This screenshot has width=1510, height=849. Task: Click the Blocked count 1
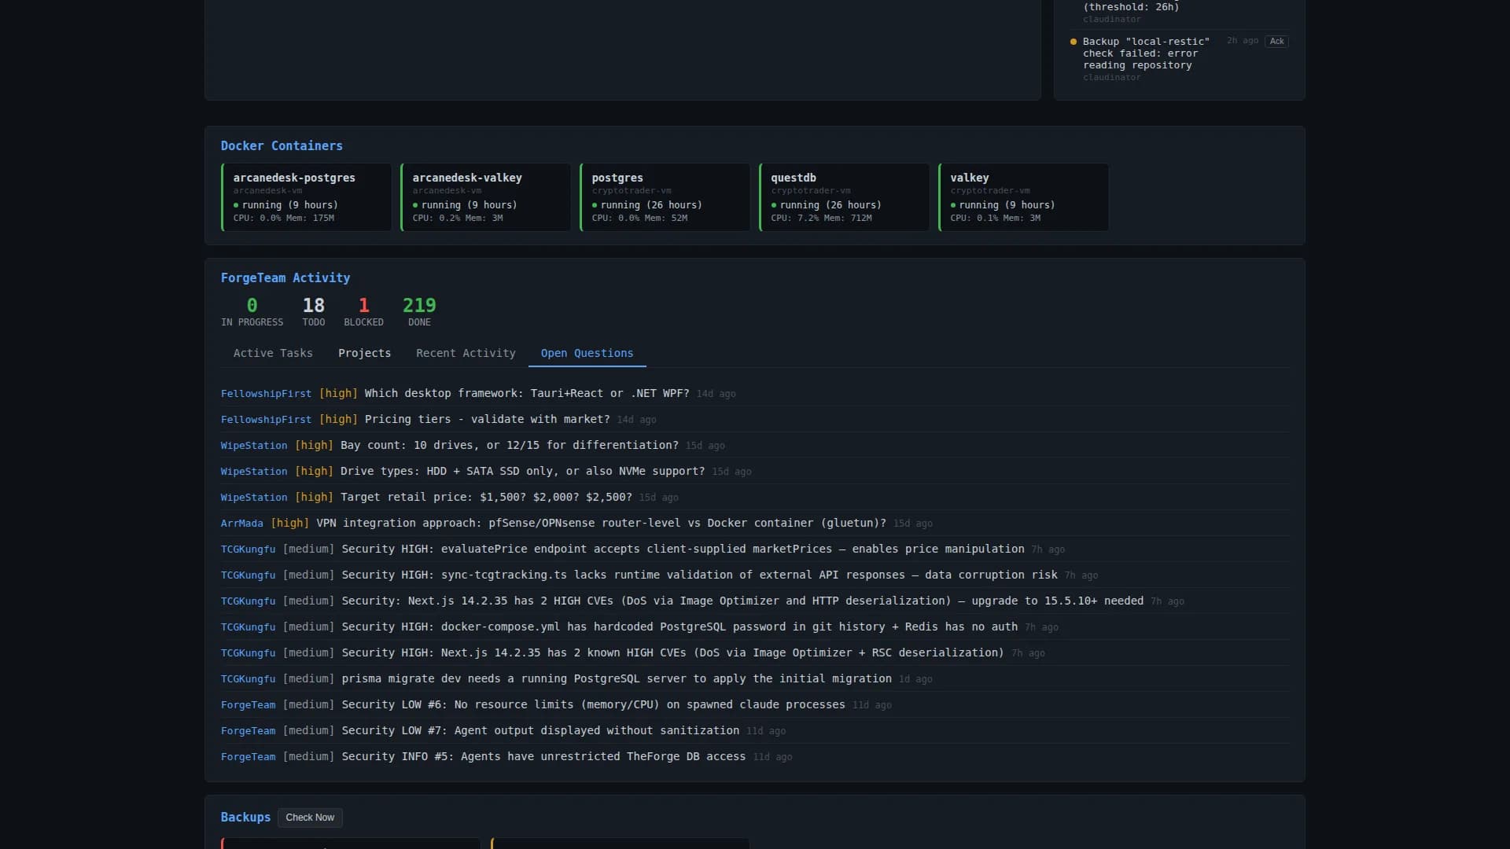(x=363, y=305)
